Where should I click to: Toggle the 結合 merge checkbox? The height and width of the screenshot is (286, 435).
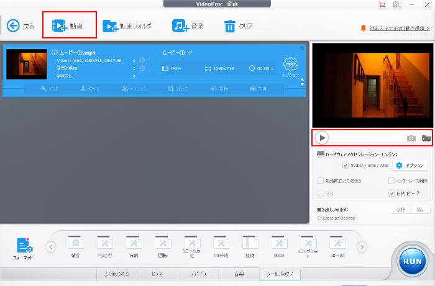click(321, 193)
